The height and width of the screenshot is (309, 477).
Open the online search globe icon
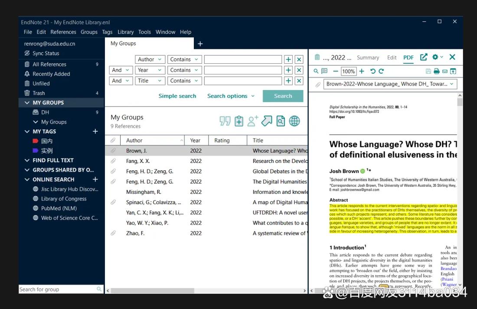295,120
